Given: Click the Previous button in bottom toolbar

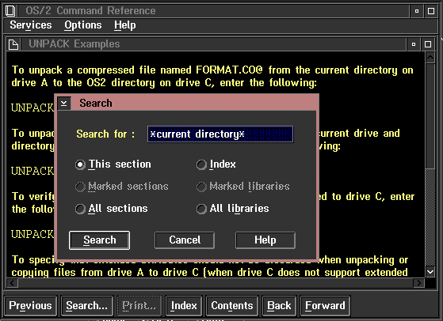Looking at the screenshot, I should point(31,306).
